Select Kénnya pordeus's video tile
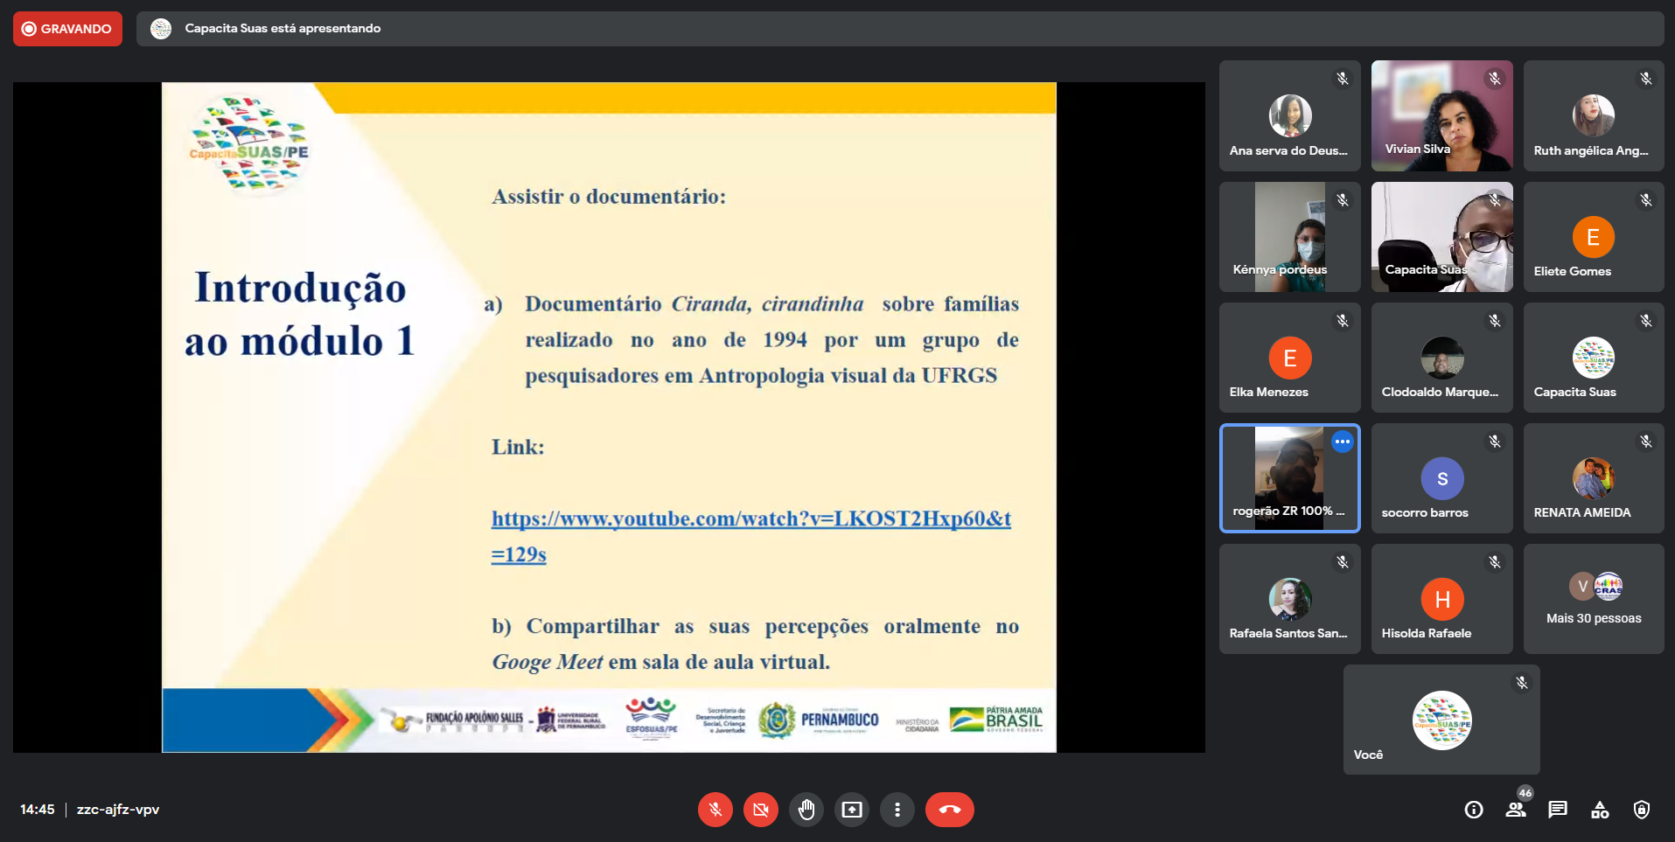Image resolution: width=1675 pixels, height=842 pixels. coord(1289,237)
